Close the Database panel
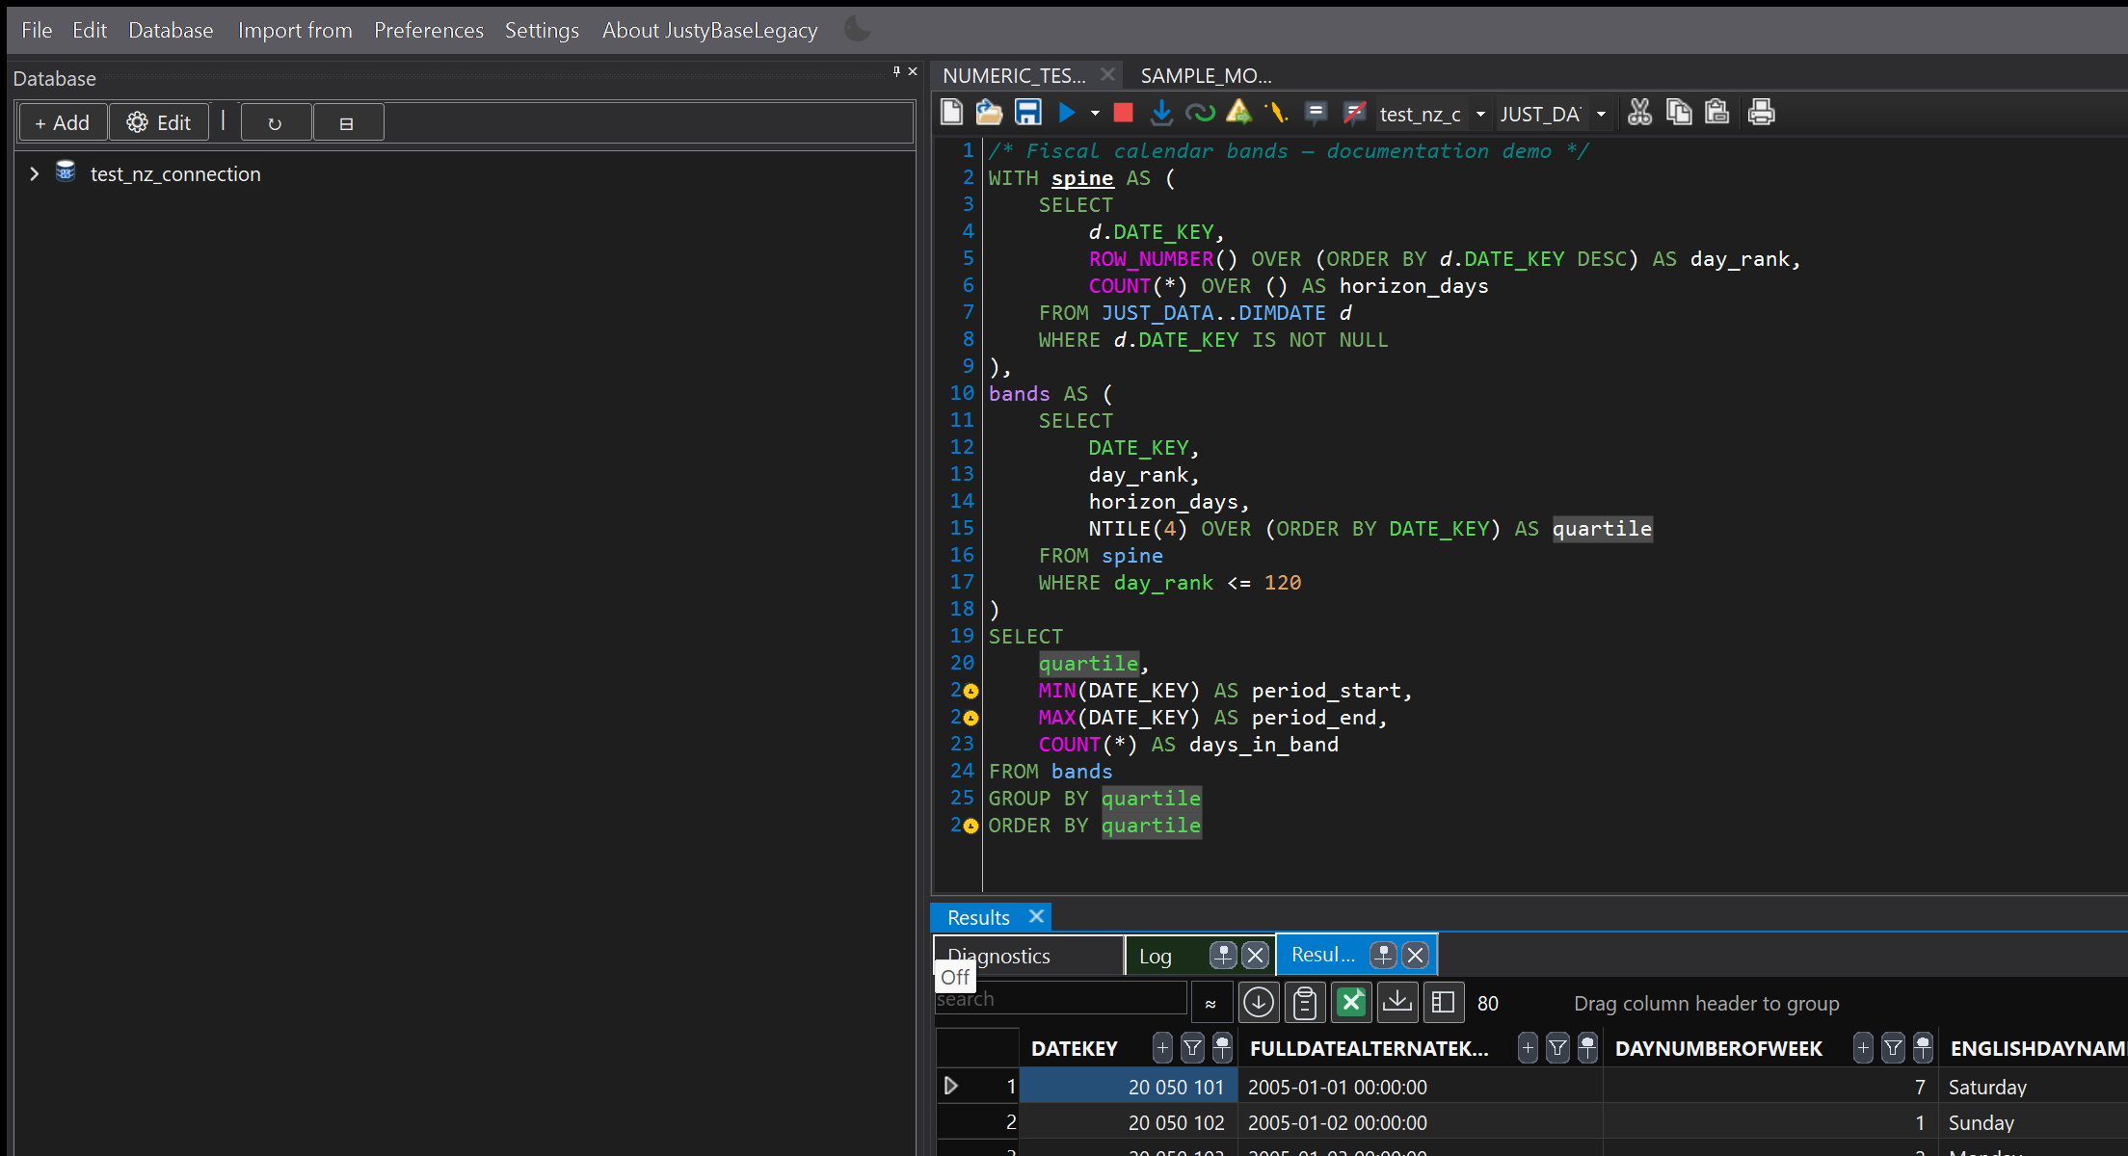Screen dimensions: 2128x1156 click(x=913, y=70)
